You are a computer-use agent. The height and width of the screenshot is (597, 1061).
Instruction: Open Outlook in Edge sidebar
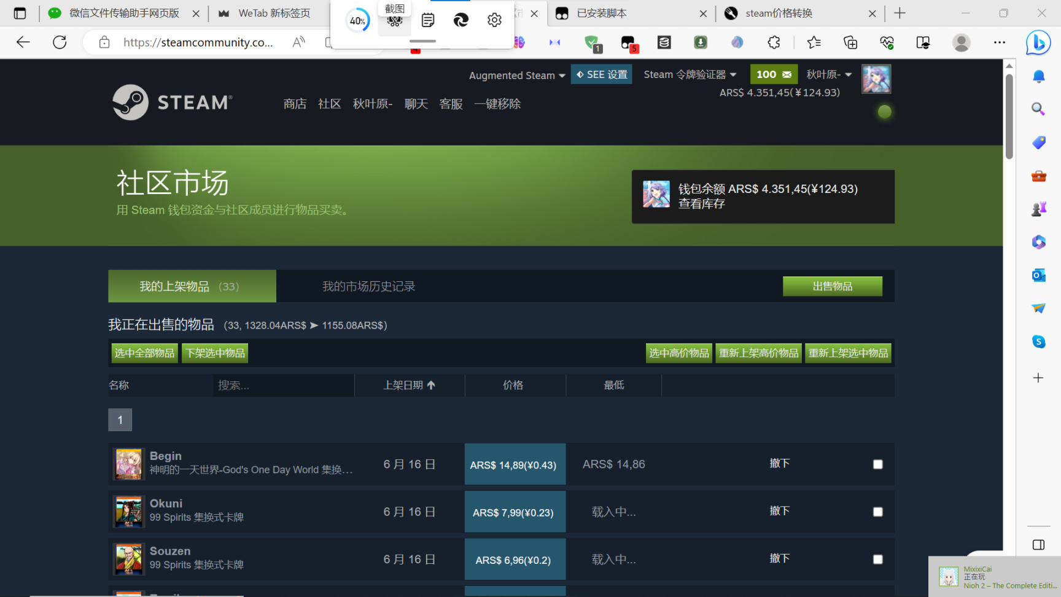click(1038, 275)
